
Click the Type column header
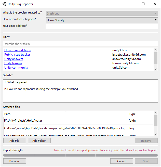tap(140, 114)
